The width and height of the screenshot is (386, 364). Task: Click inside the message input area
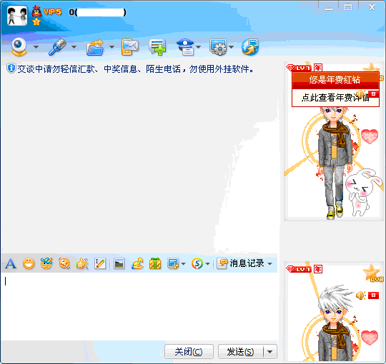[139, 306]
